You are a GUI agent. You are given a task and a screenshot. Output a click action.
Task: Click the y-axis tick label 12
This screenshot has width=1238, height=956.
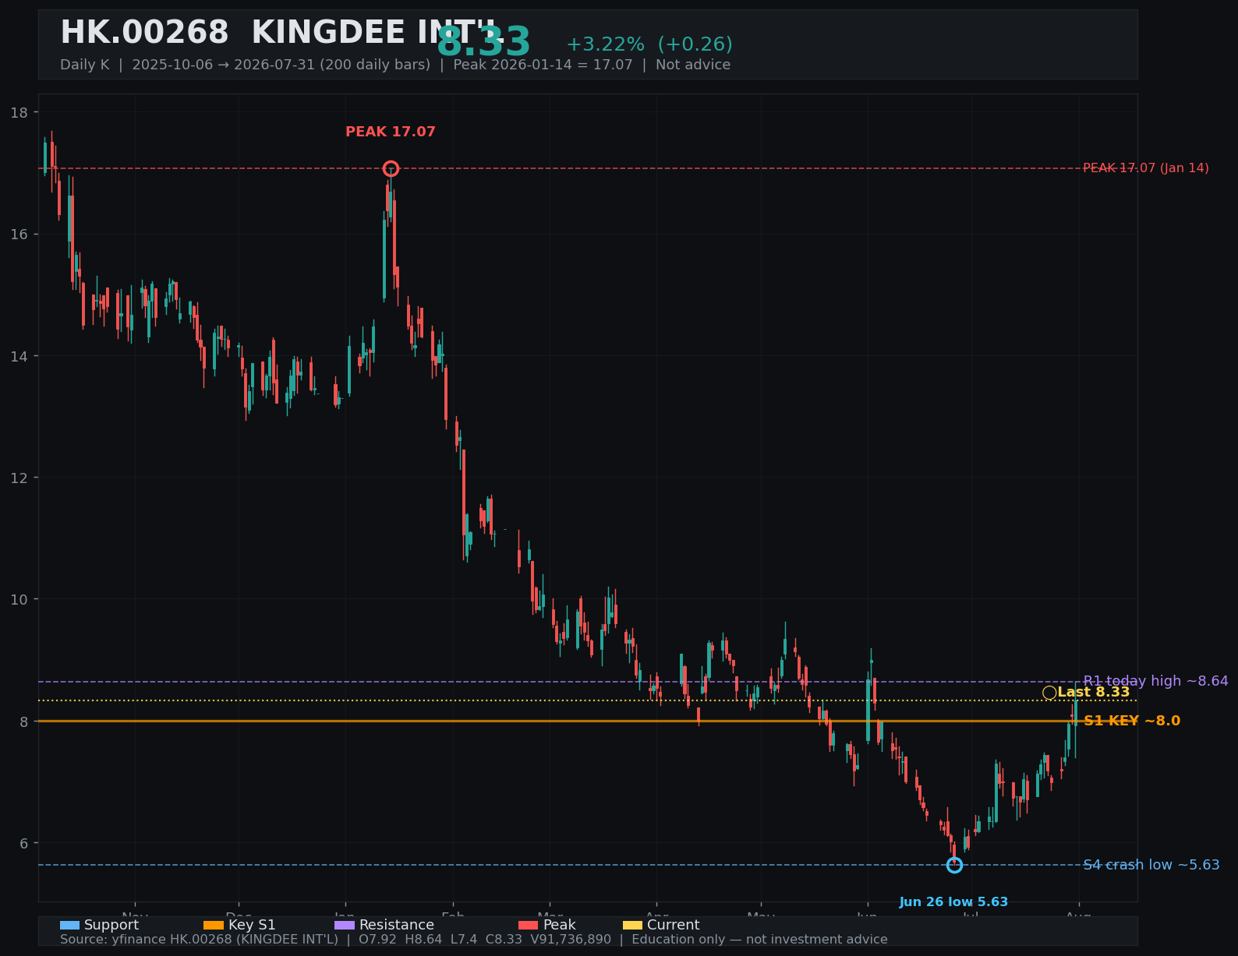[x=19, y=478]
